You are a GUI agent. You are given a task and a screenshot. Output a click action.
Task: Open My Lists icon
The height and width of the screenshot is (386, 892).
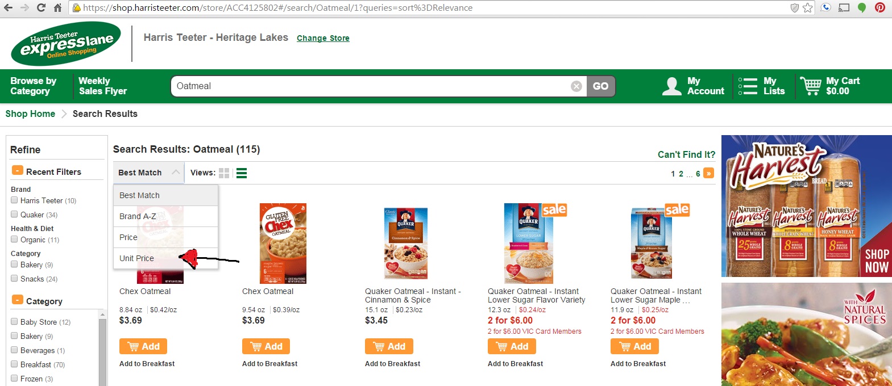point(748,86)
